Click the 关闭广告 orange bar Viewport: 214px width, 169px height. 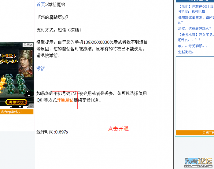[x=195, y=133]
